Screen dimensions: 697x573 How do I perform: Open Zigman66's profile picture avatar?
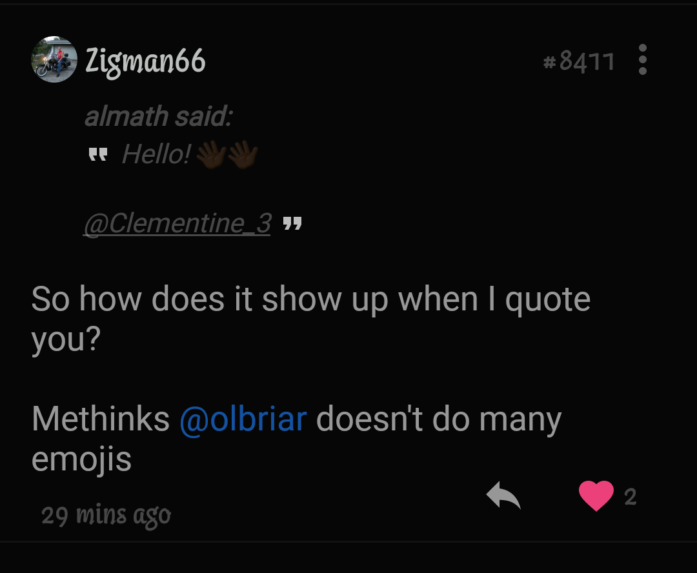[54, 60]
